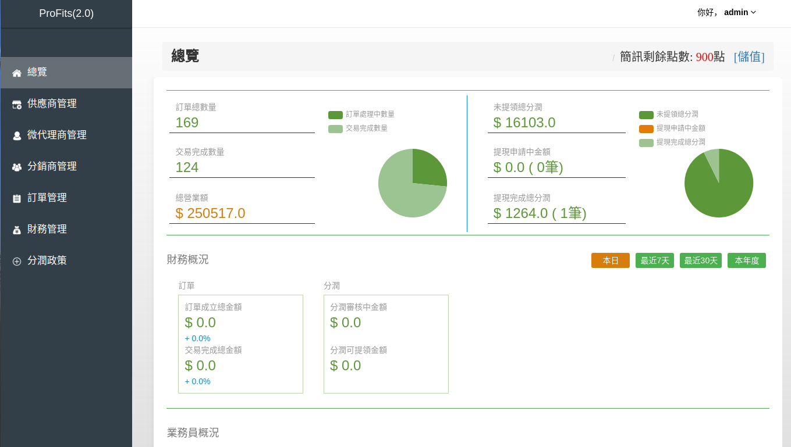Click the user icon for 微代理商管理
The image size is (791, 447).
pos(17,135)
